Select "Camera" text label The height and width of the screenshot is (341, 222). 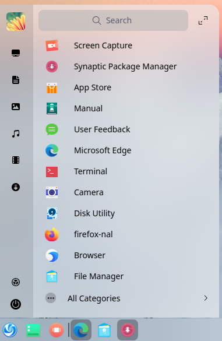click(89, 192)
